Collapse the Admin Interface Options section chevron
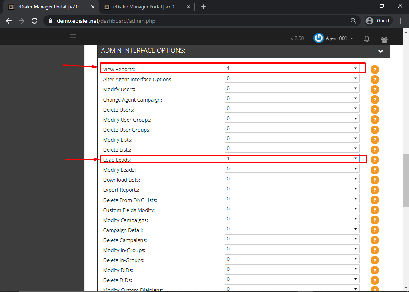The image size is (409, 292). point(381,52)
